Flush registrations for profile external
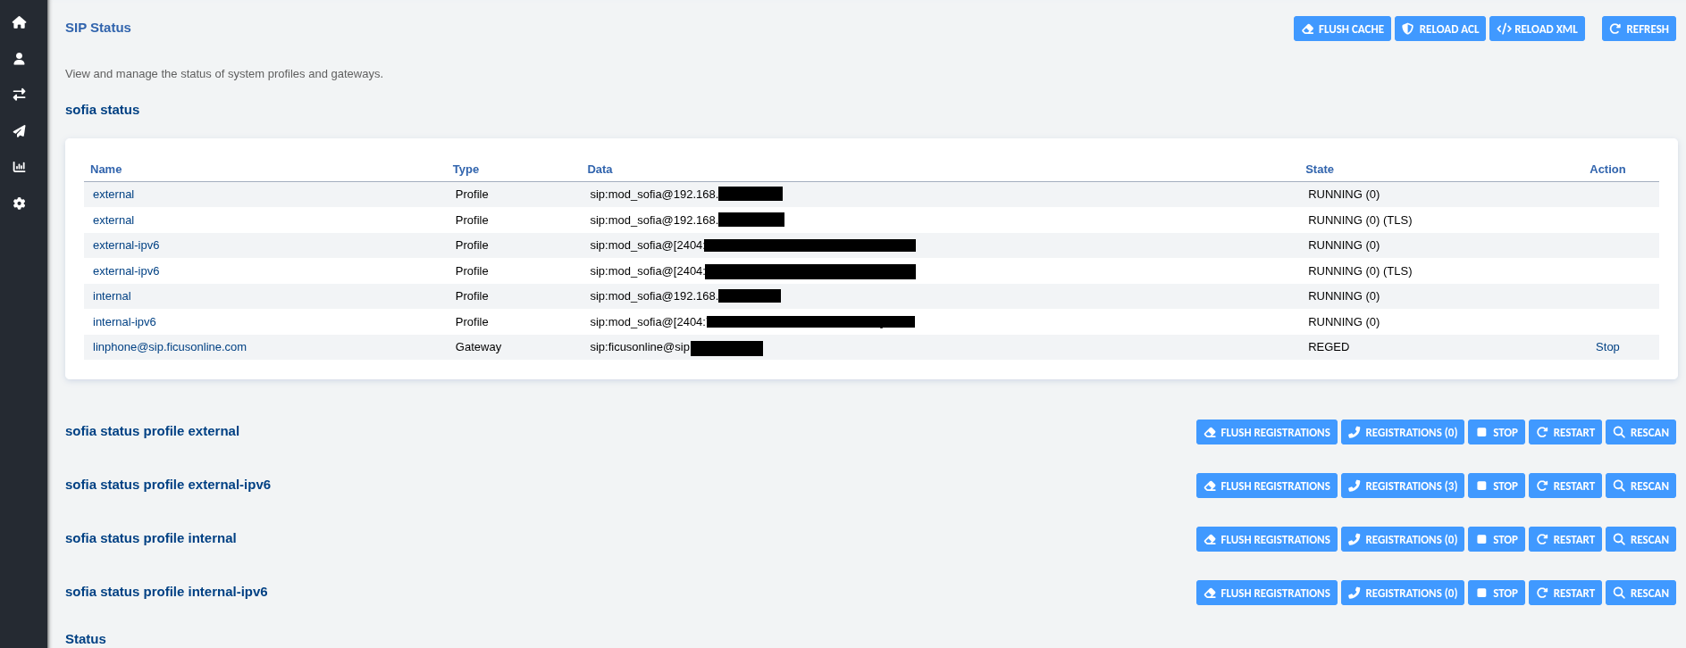 [1266, 432]
